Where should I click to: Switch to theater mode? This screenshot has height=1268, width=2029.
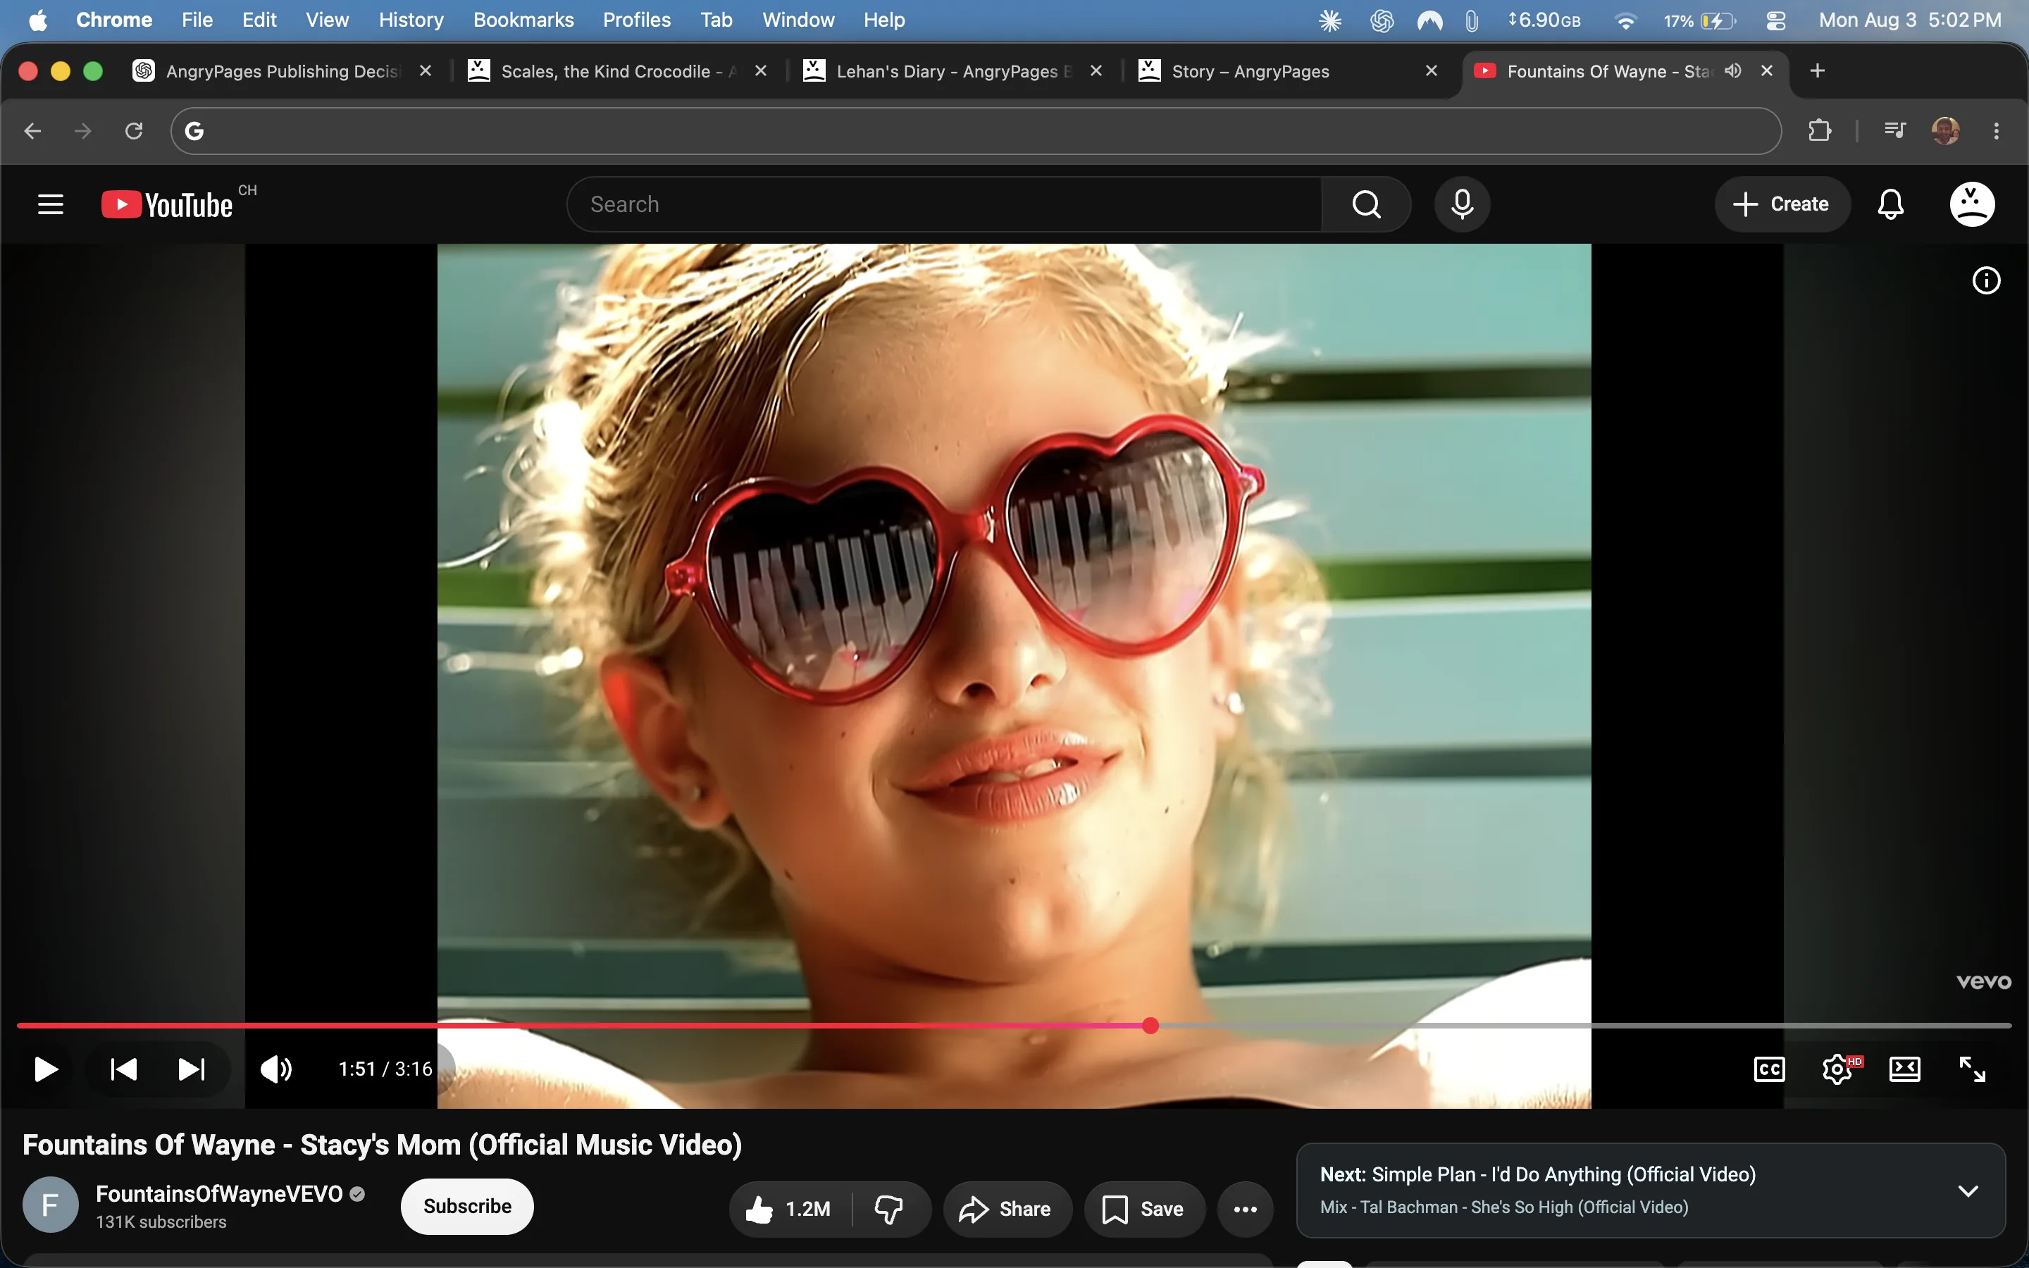click(1905, 1069)
